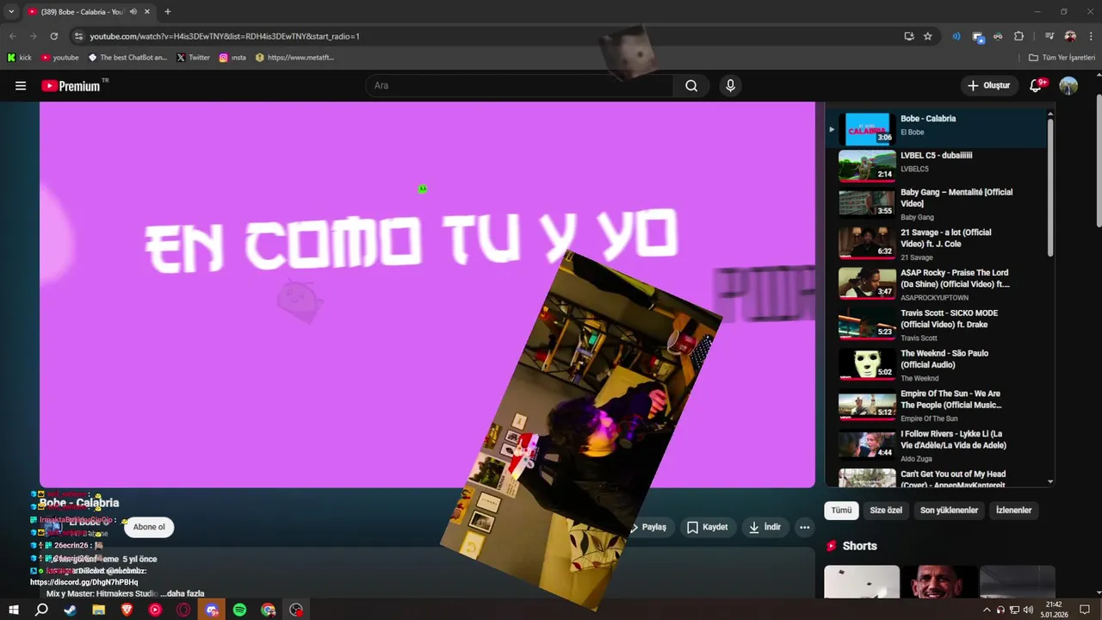Open browser extensions puzzle icon
The height and width of the screenshot is (620, 1102).
1018,36
